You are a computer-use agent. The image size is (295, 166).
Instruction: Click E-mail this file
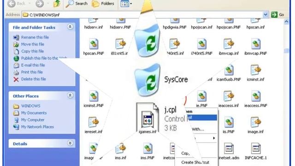(x=33, y=65)
